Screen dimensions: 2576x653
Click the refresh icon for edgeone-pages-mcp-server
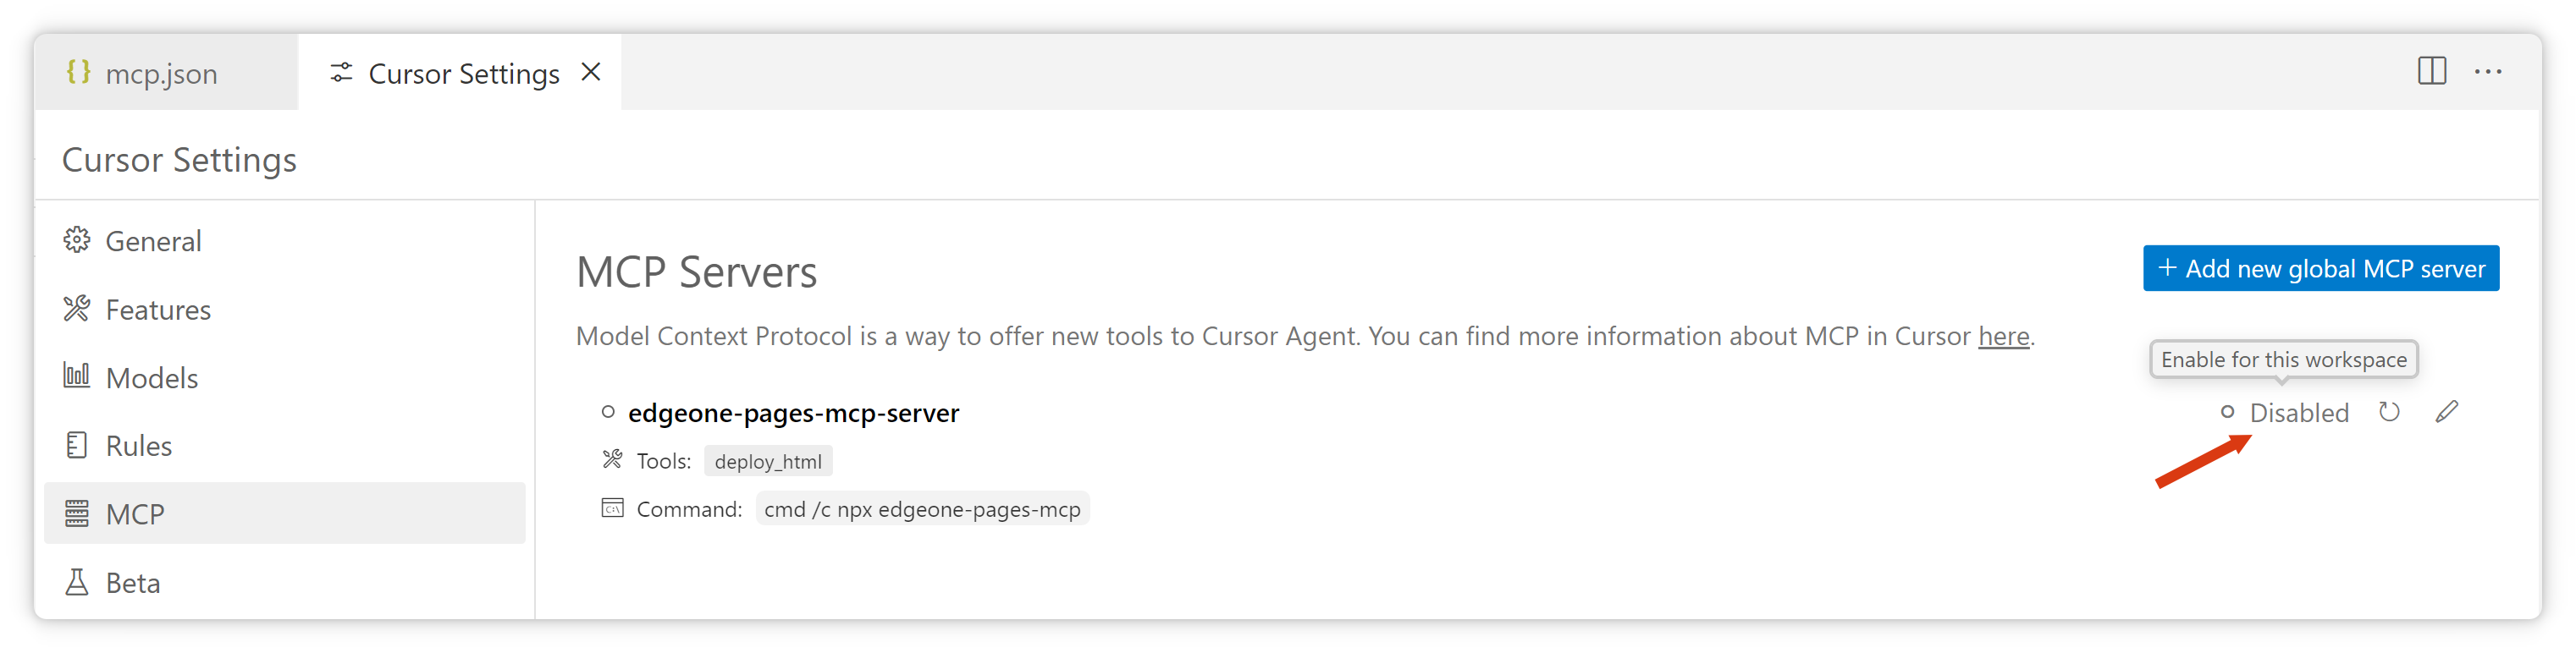[x=2389, y=413]
